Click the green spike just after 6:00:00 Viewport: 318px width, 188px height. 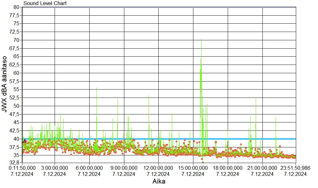tap(97, 89)
